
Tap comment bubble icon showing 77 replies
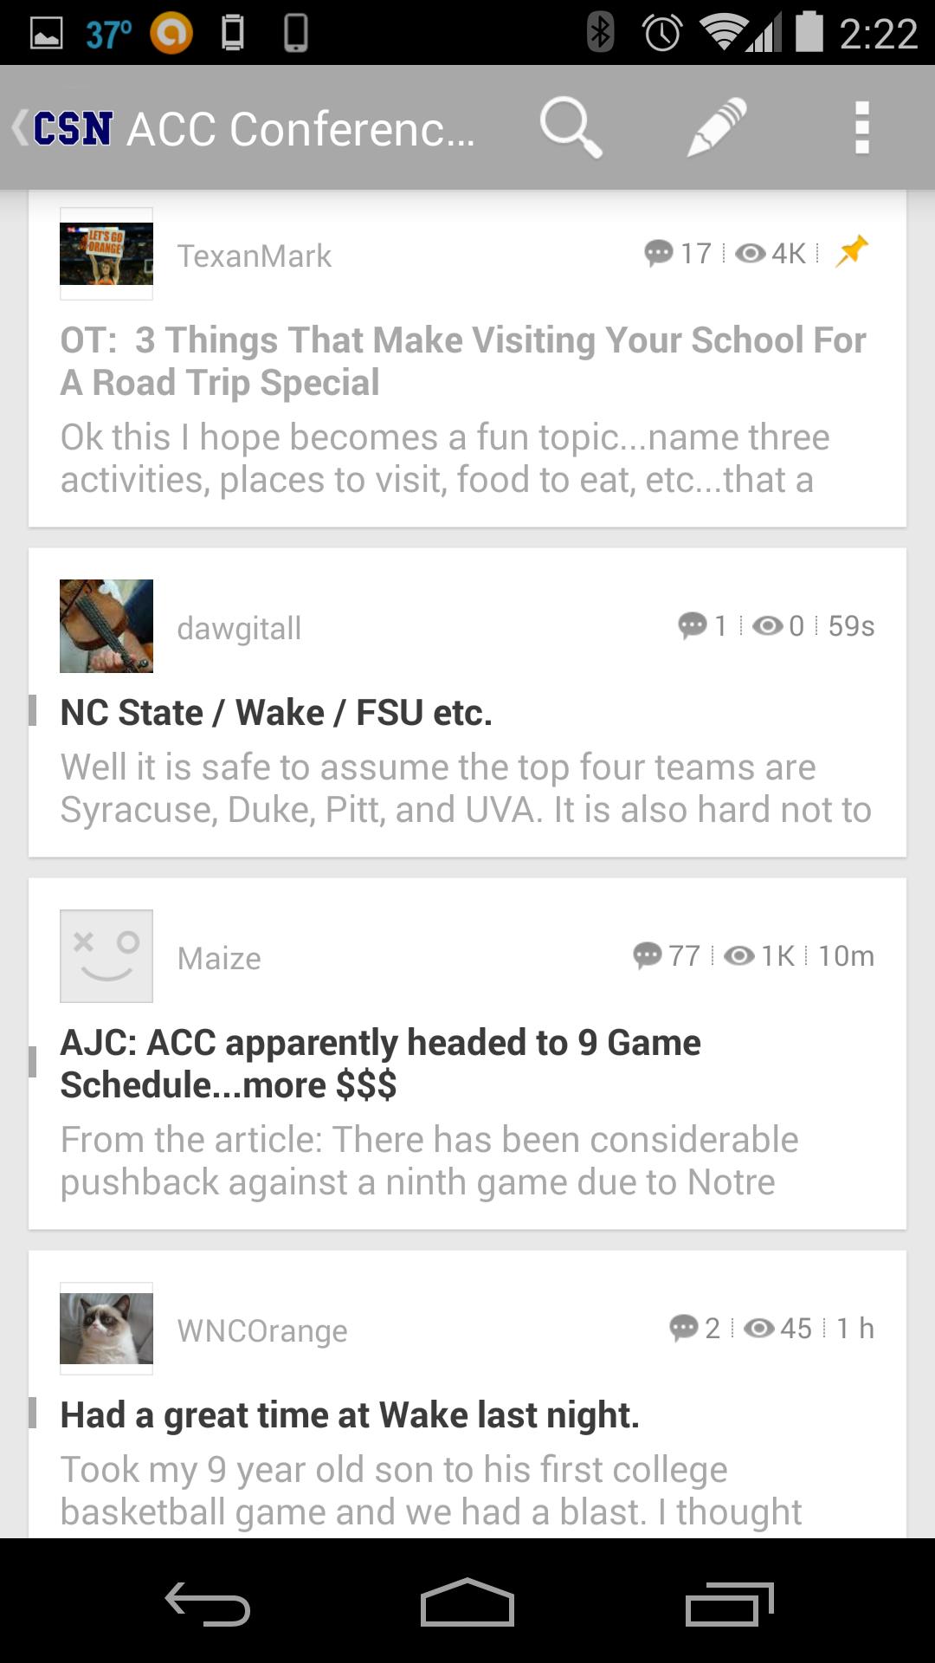click(648, 955)
